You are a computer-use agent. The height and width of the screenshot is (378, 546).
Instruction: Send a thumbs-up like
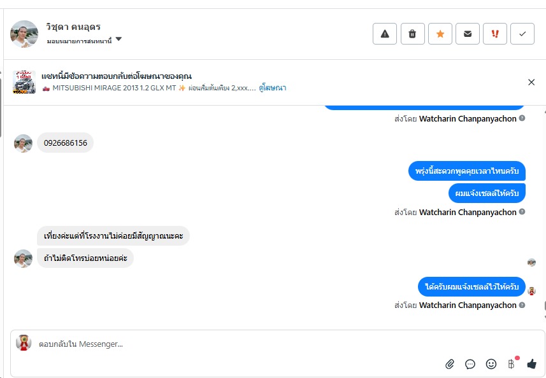[532, 364]
